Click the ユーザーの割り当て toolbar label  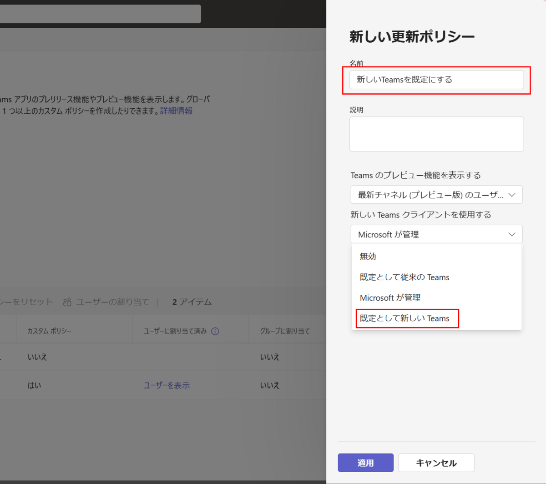(112, 302)
